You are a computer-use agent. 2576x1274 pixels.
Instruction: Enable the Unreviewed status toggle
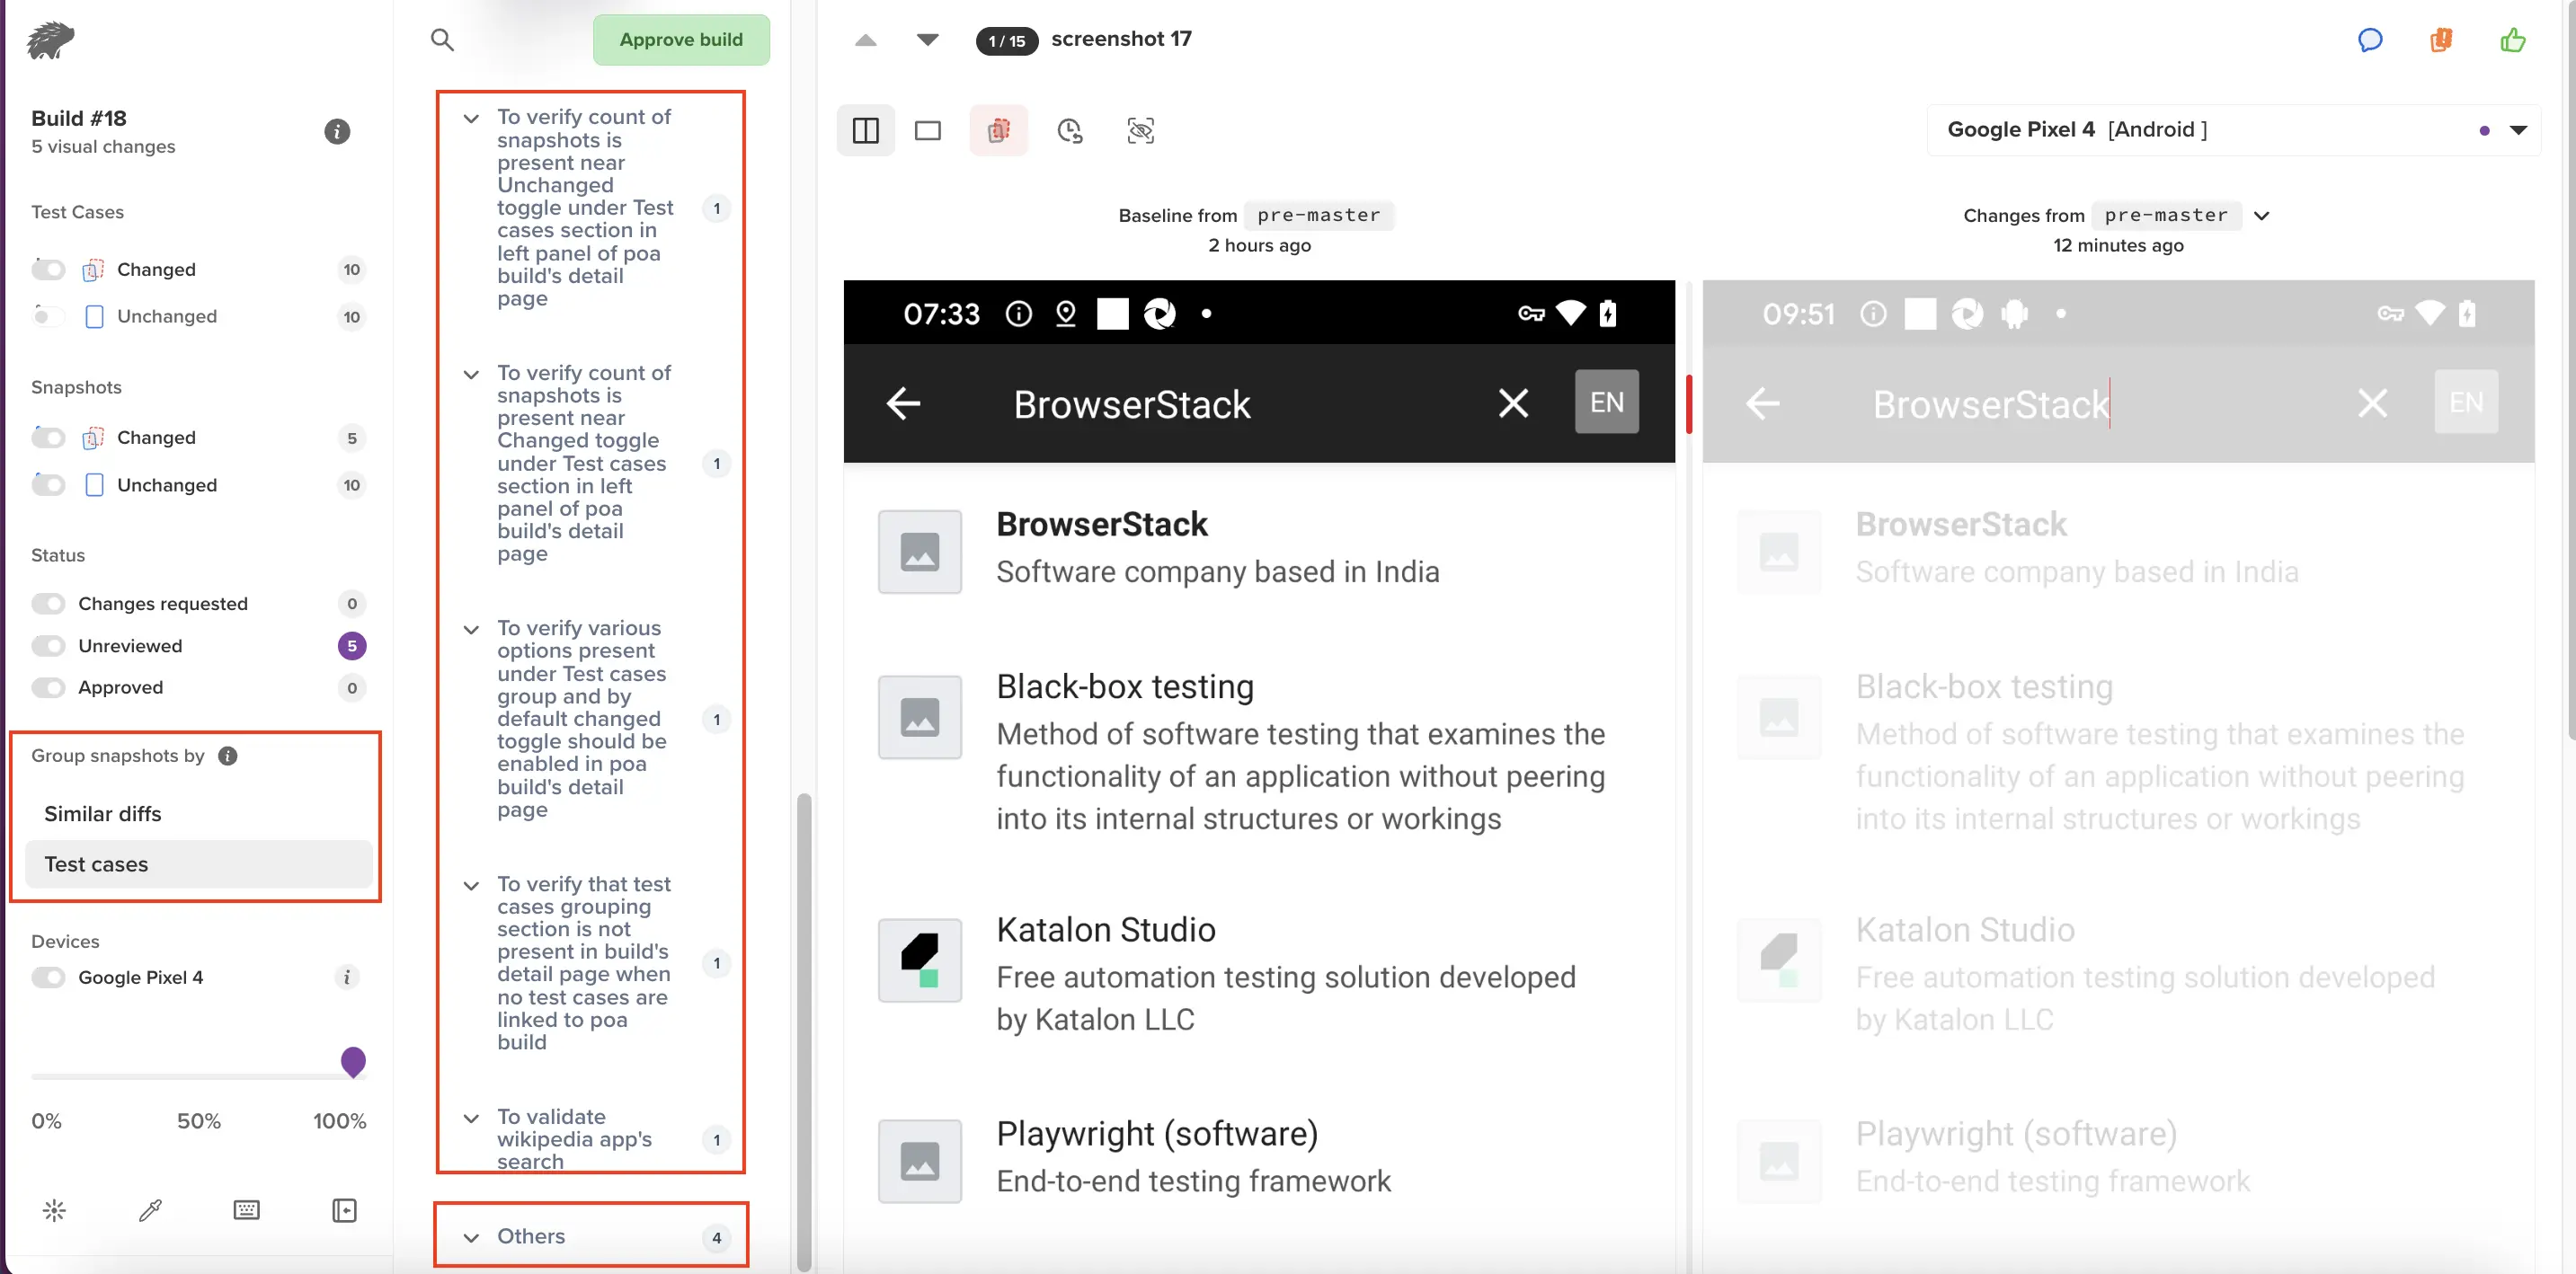[48, 645]
